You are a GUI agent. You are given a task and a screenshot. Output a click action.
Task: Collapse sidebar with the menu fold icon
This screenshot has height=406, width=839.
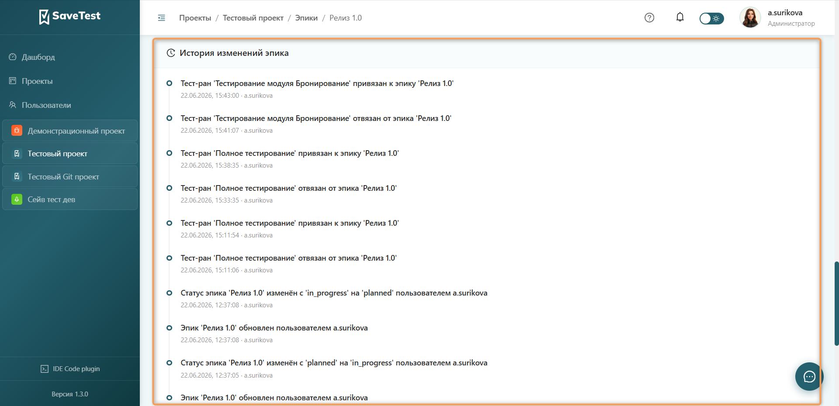(162, 18)
